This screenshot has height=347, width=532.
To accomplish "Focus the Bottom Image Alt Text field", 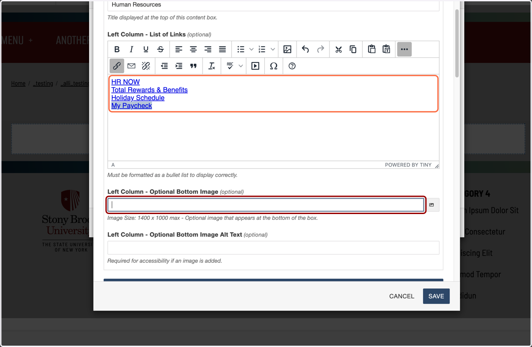I will [274, 248].
